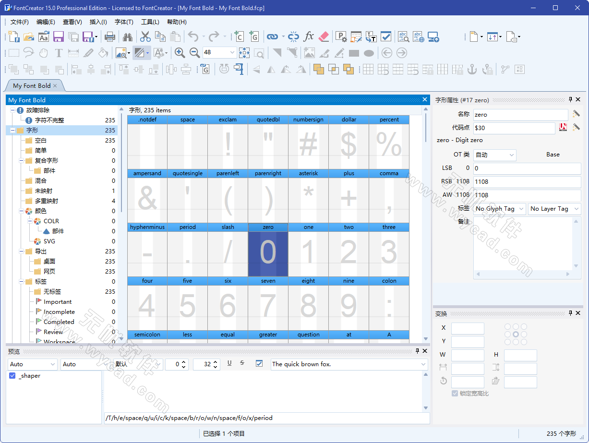Click the anchor icon on the toolbar
This screenshot has width=589, height=443.
[472, 69]
